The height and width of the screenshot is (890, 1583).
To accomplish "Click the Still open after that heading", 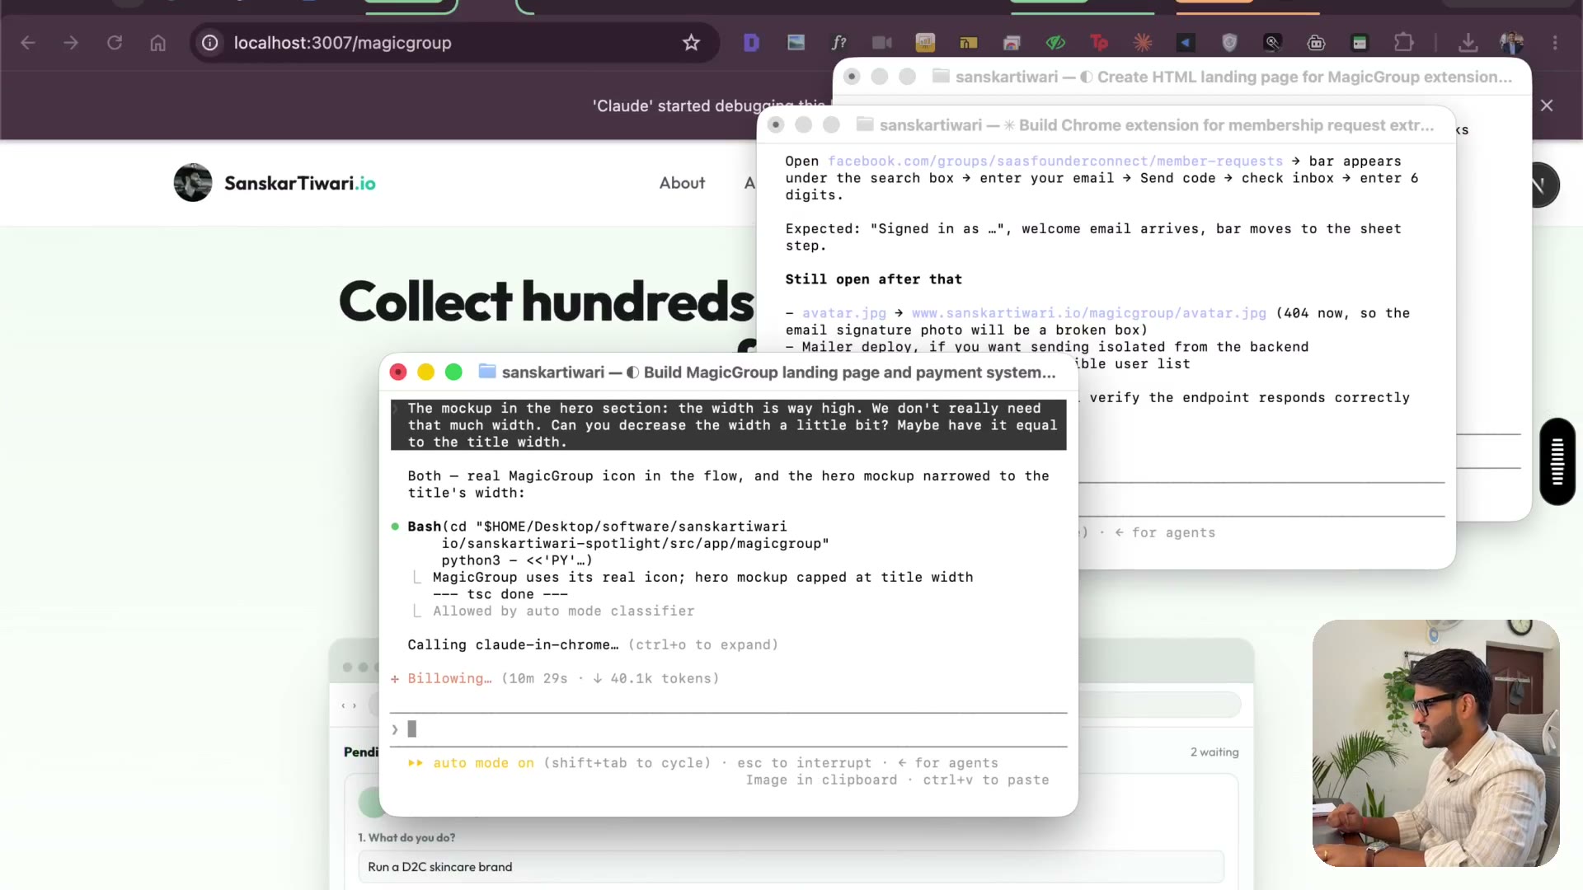I will [874, 279].
